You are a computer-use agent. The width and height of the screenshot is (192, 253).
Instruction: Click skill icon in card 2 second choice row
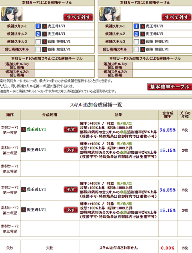[x=24, y=210]
